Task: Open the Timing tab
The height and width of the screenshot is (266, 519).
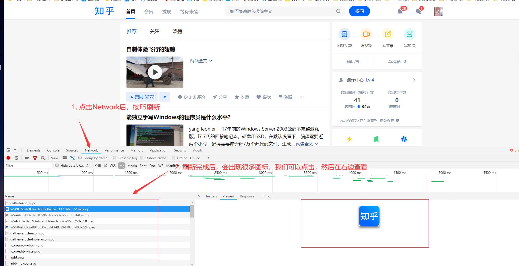Action: (x=265, y=196)
